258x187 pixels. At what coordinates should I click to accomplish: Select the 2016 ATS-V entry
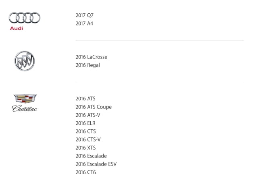88,115
